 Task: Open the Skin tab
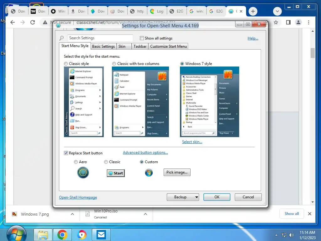124,46
